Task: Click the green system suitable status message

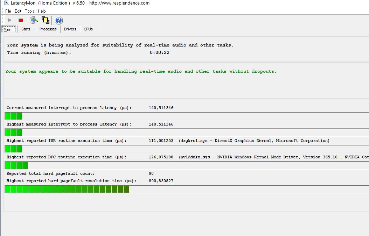Action: (x=141, y=71)
